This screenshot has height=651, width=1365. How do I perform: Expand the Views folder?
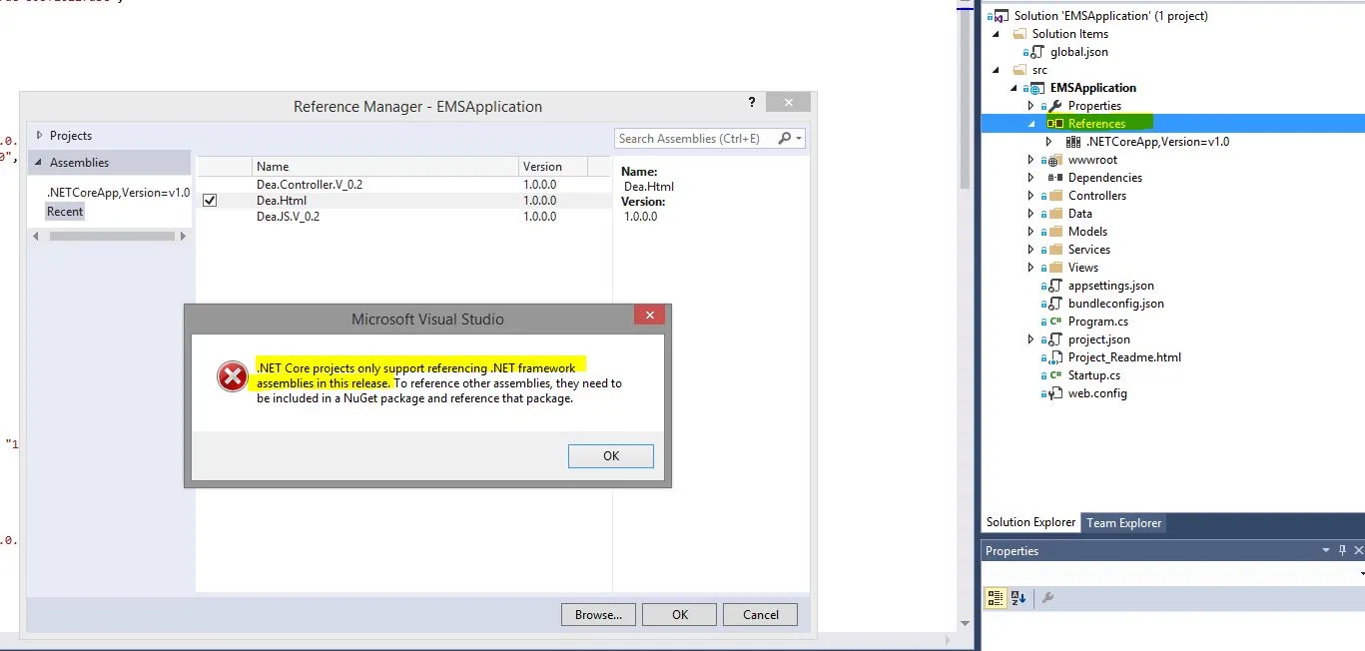(1031, 268)
